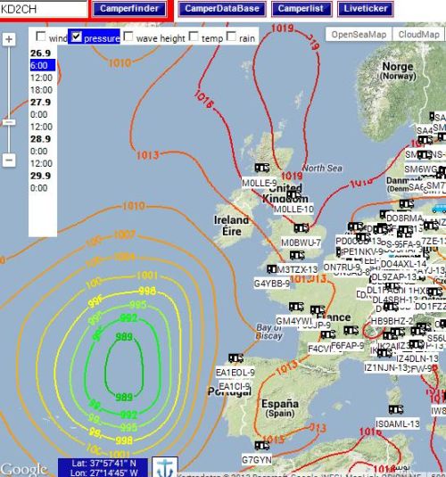Select forecast time 12:00 on 26.9

(41, 78)
